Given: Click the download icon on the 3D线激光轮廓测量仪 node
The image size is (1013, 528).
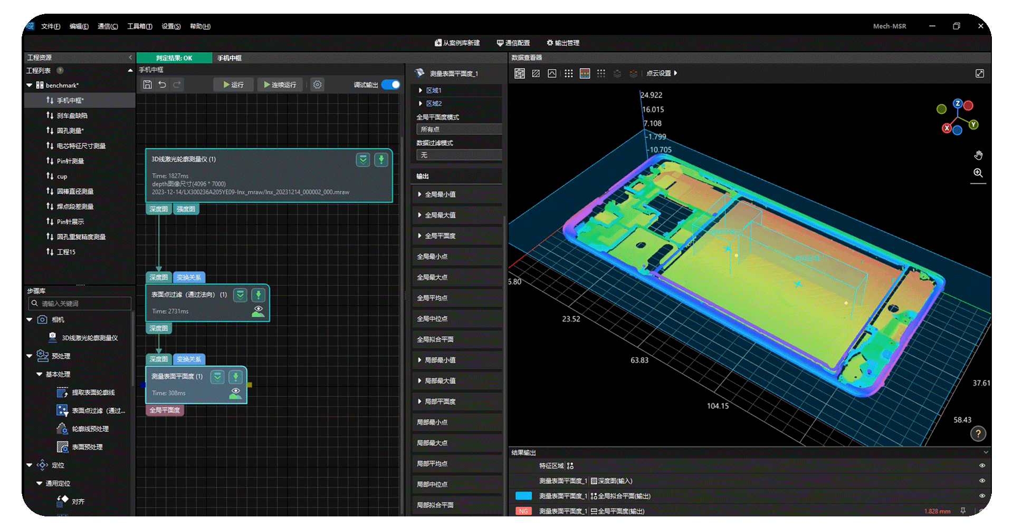Looking at the screenshot, I should pyautogui.click(x=381, y=160).
